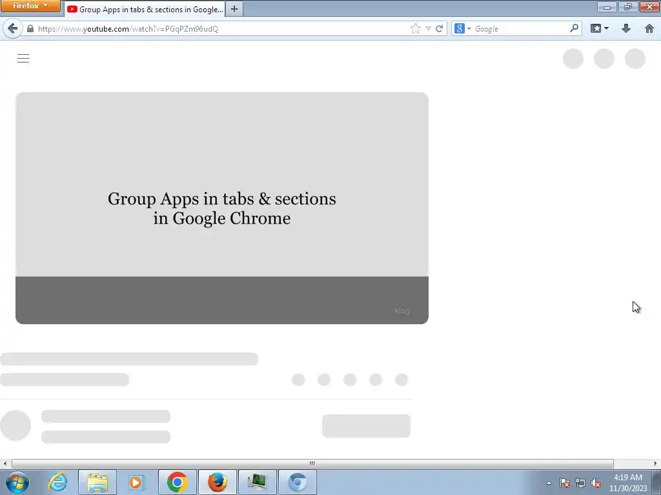Image resolution: width=661 pixels, height=495 pixels.
Task: Click the muted volume tray icon
Action: (596, 483)
